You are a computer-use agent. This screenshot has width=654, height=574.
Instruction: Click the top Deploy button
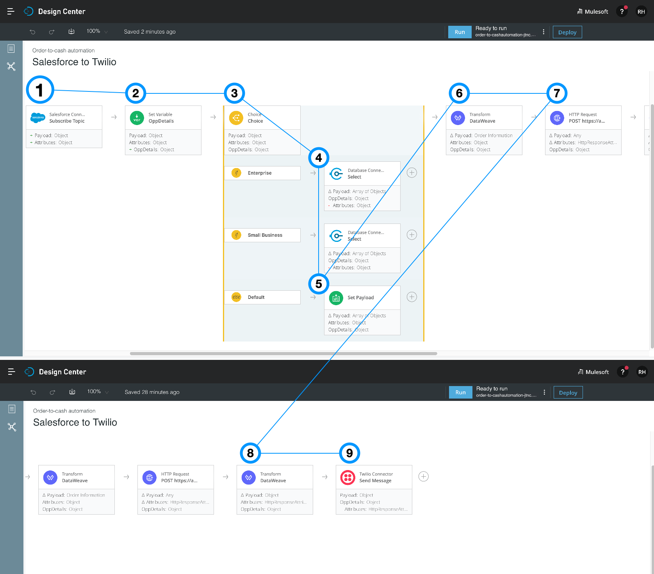pyautogui.click(x=567, y=32)
